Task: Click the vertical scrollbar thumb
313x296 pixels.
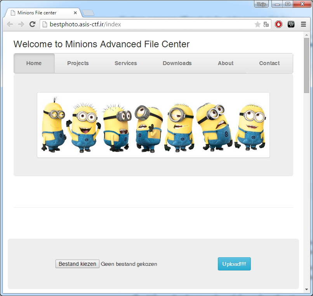Action: coord(306,65)
